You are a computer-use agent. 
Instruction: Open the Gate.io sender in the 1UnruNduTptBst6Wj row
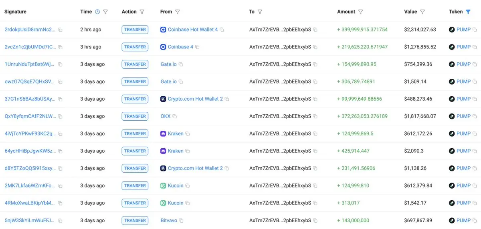[169, 64]
